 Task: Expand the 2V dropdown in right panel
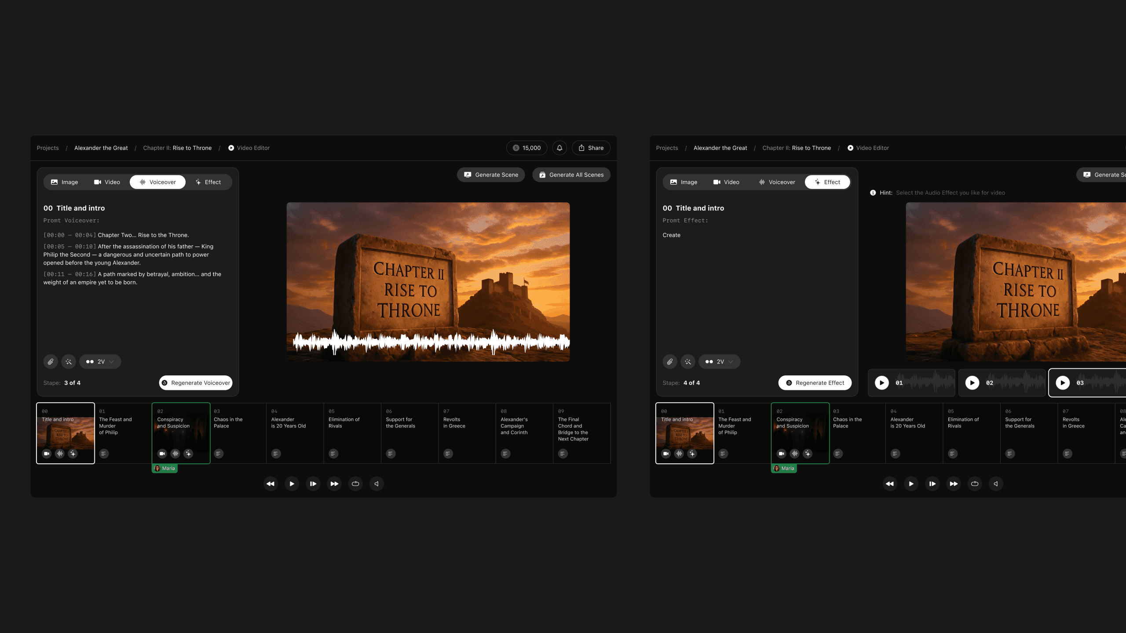pyautogui.click(x=720, y=362)
